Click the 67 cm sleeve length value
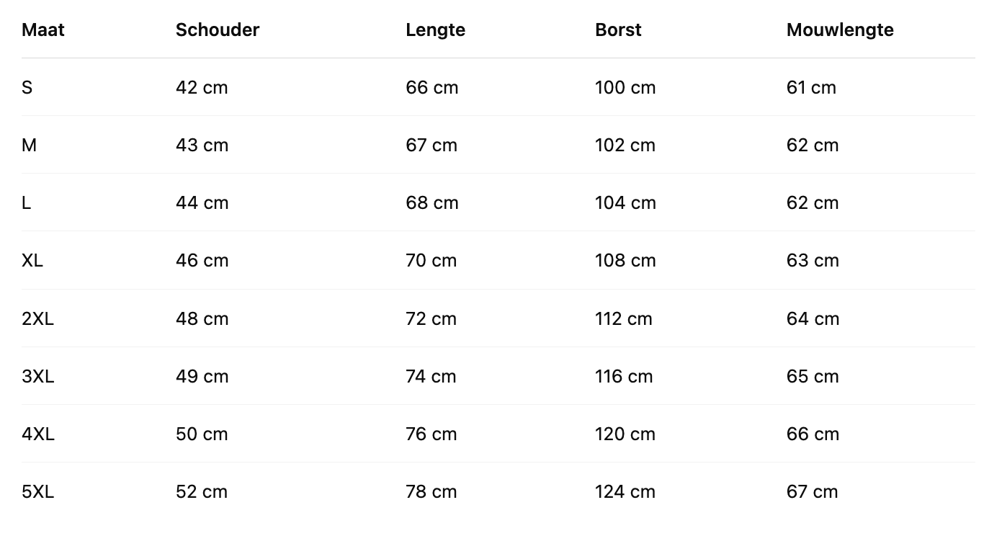The height and width of the screenshot is (536, 984). [x=813, y=492]
